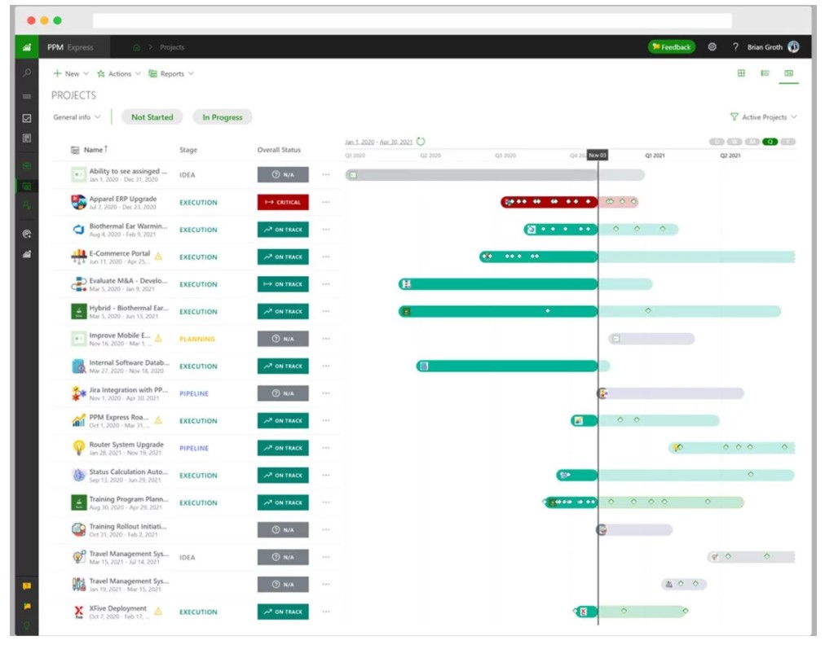Open the settings gear icon
Screen dimensions: 825x645
coord(712,46)
